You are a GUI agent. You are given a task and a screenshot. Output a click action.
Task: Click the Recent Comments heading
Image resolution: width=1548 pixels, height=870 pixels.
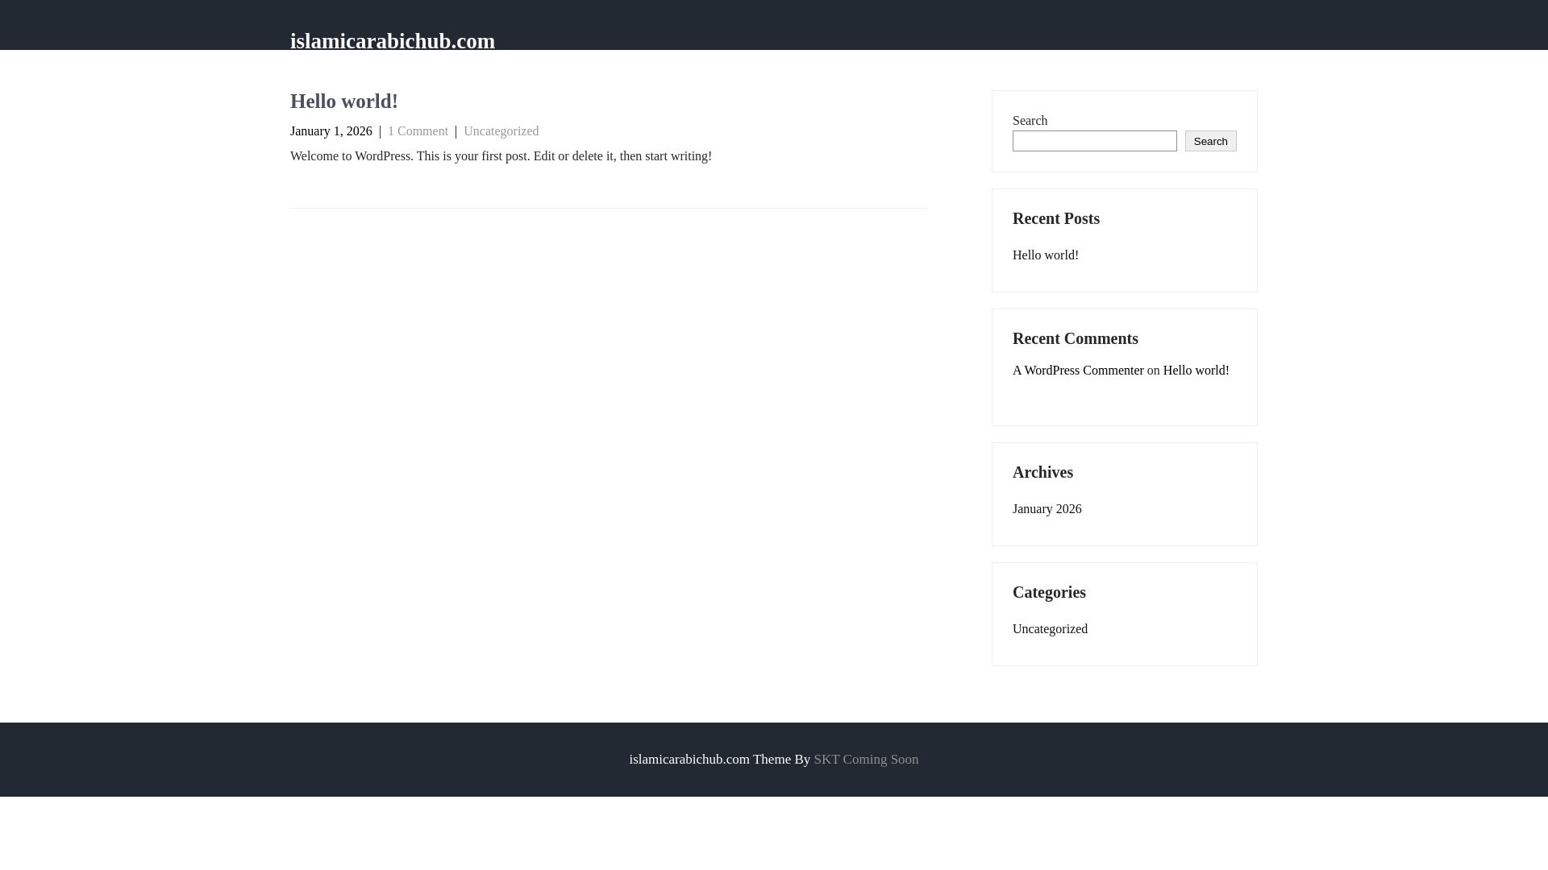1075,339
